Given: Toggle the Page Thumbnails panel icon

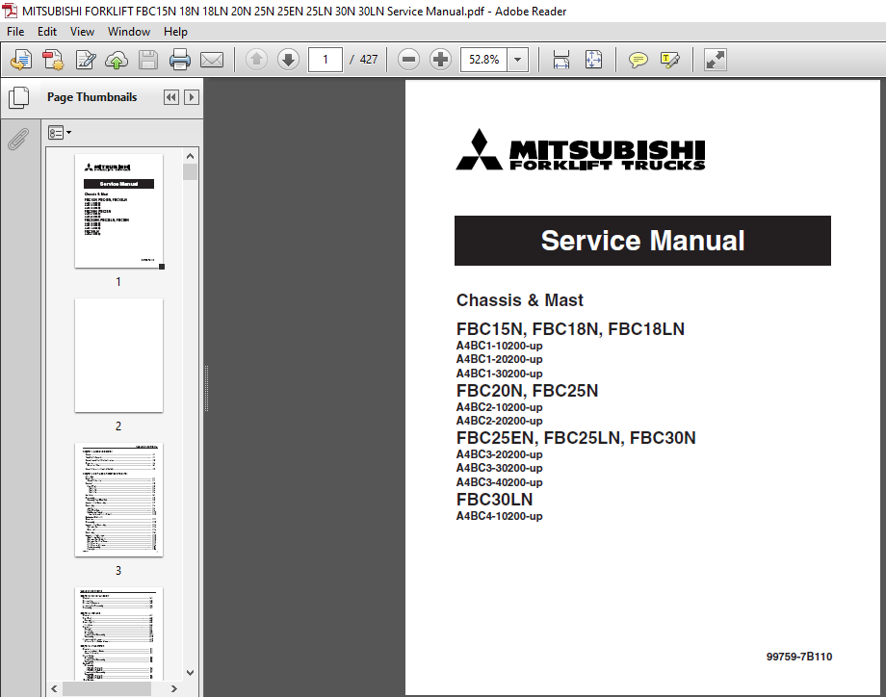Looking at the screenshot, I should pyautogui.click(x=18, y=97).
